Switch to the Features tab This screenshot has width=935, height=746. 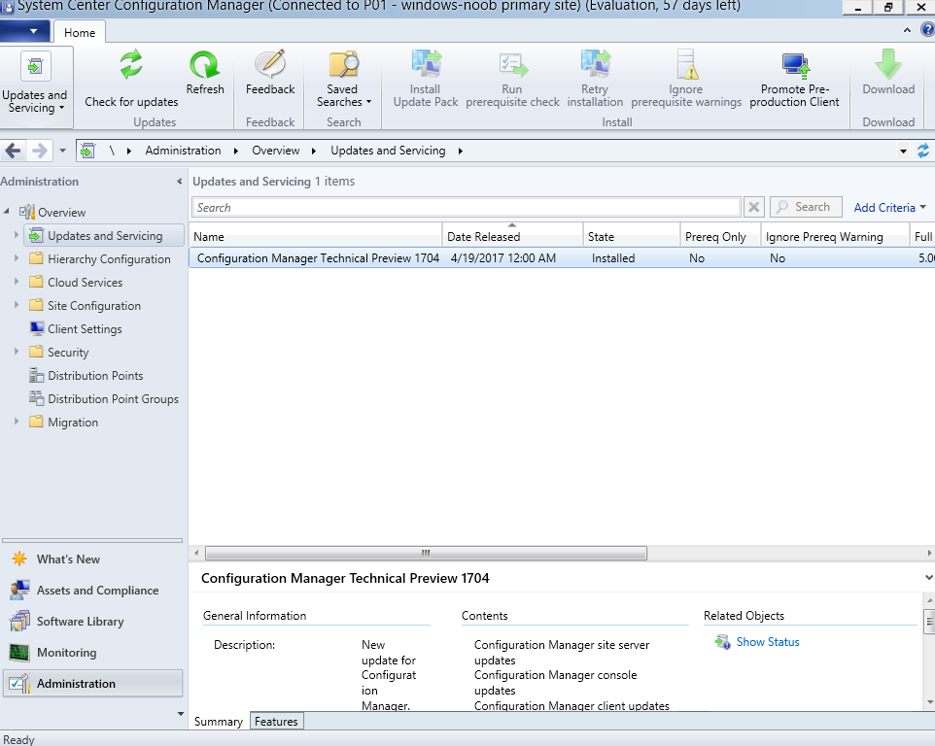point(276,721)
